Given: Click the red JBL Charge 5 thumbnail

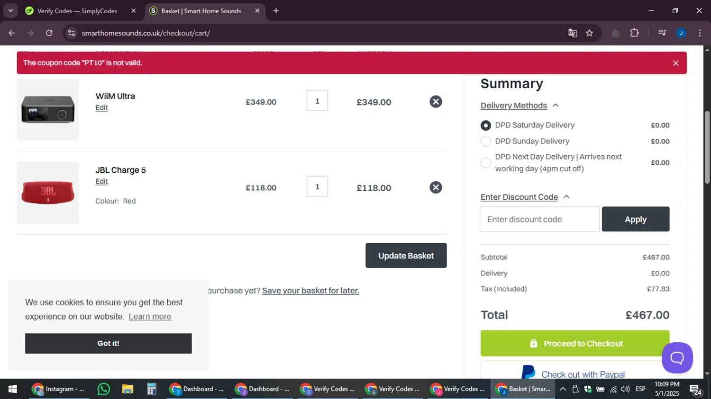Looking at the screenshot, I should click(x=48, y=193).
